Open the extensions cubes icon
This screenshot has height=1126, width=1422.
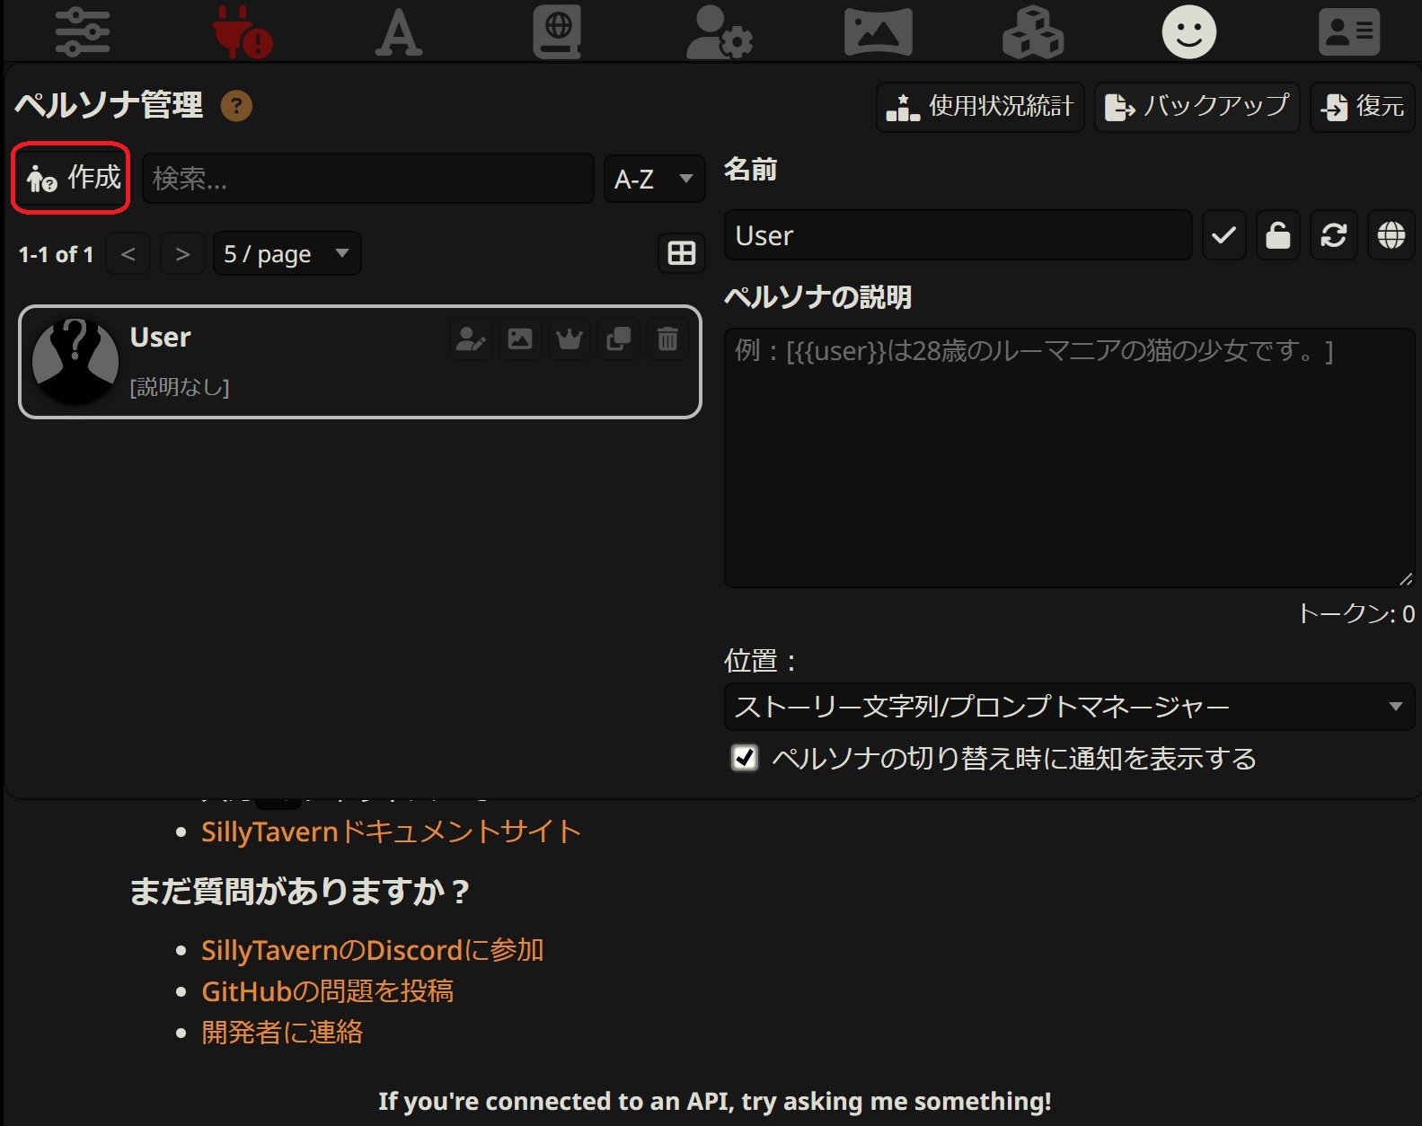tap(1032, 32)
